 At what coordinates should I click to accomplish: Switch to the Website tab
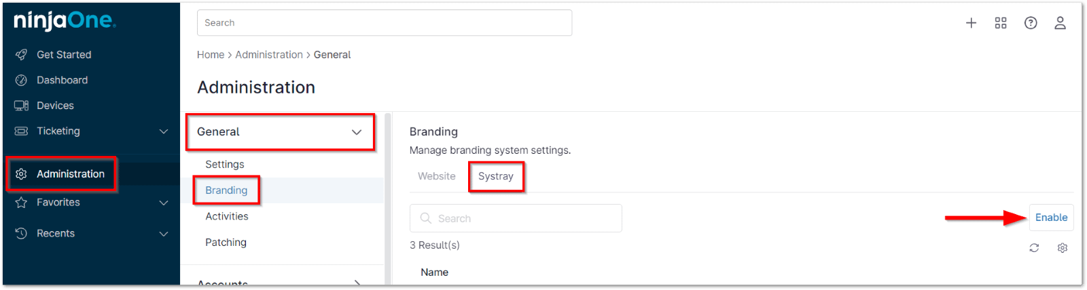click(x=436, y=176)
